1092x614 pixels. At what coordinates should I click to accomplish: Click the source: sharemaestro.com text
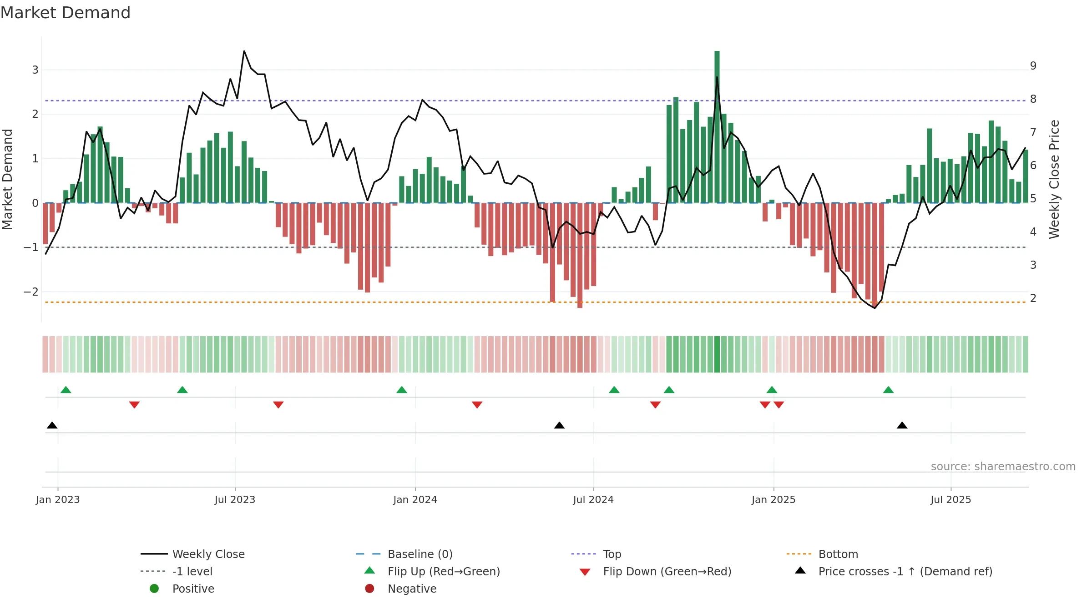pyautogui.click(x=1003, y=467)
